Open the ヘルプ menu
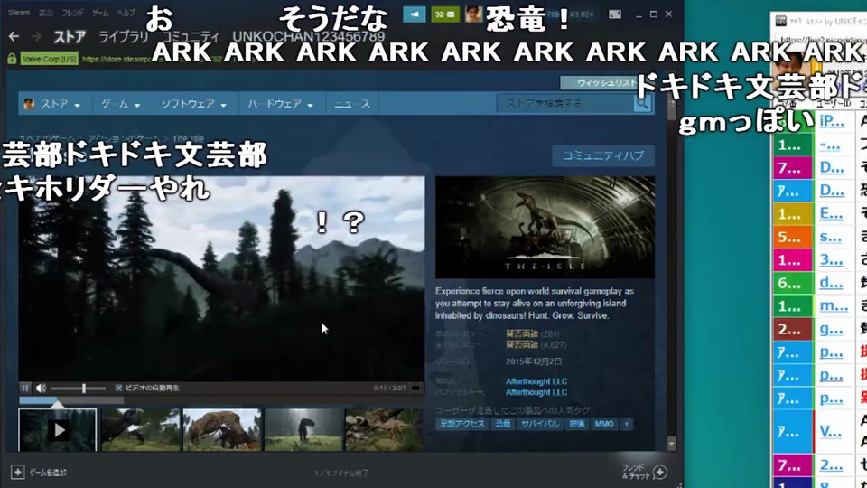The image size is (867, 488). pyautogui.click(x=126, y=13)
